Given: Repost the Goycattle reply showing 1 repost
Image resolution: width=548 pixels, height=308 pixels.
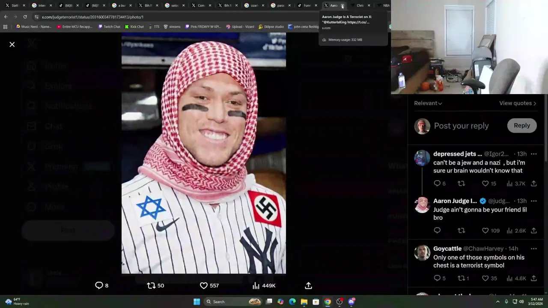Looking at the screenshot, I should pyautogui.click(x=463, y=278).
